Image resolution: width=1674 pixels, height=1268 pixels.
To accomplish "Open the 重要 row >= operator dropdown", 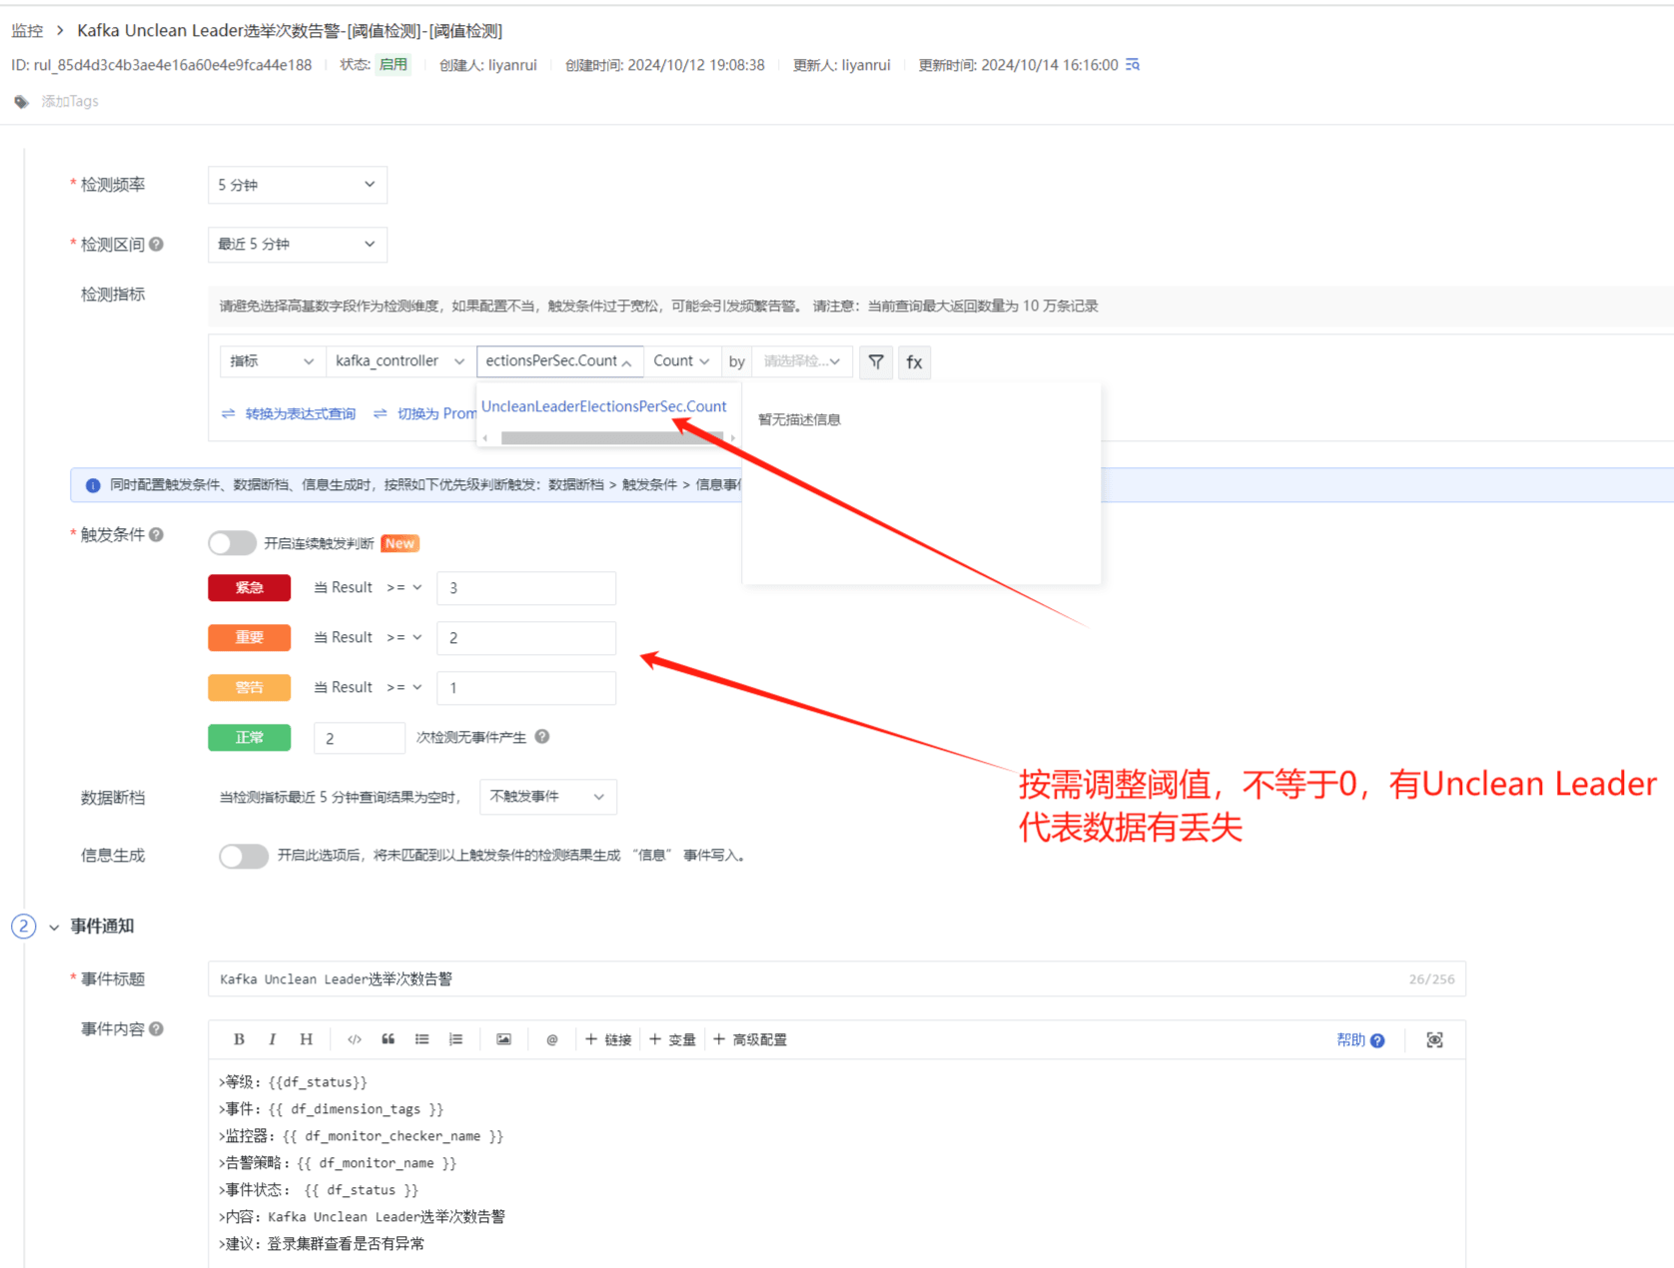I will click(x=405, y=637).
